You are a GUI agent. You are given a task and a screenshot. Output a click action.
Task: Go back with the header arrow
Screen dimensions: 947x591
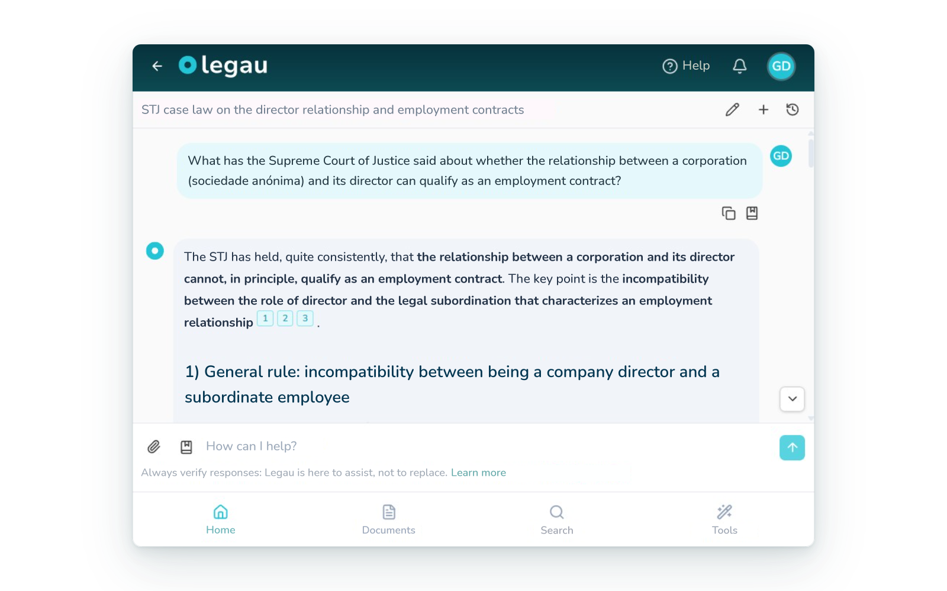pos(157,66)
